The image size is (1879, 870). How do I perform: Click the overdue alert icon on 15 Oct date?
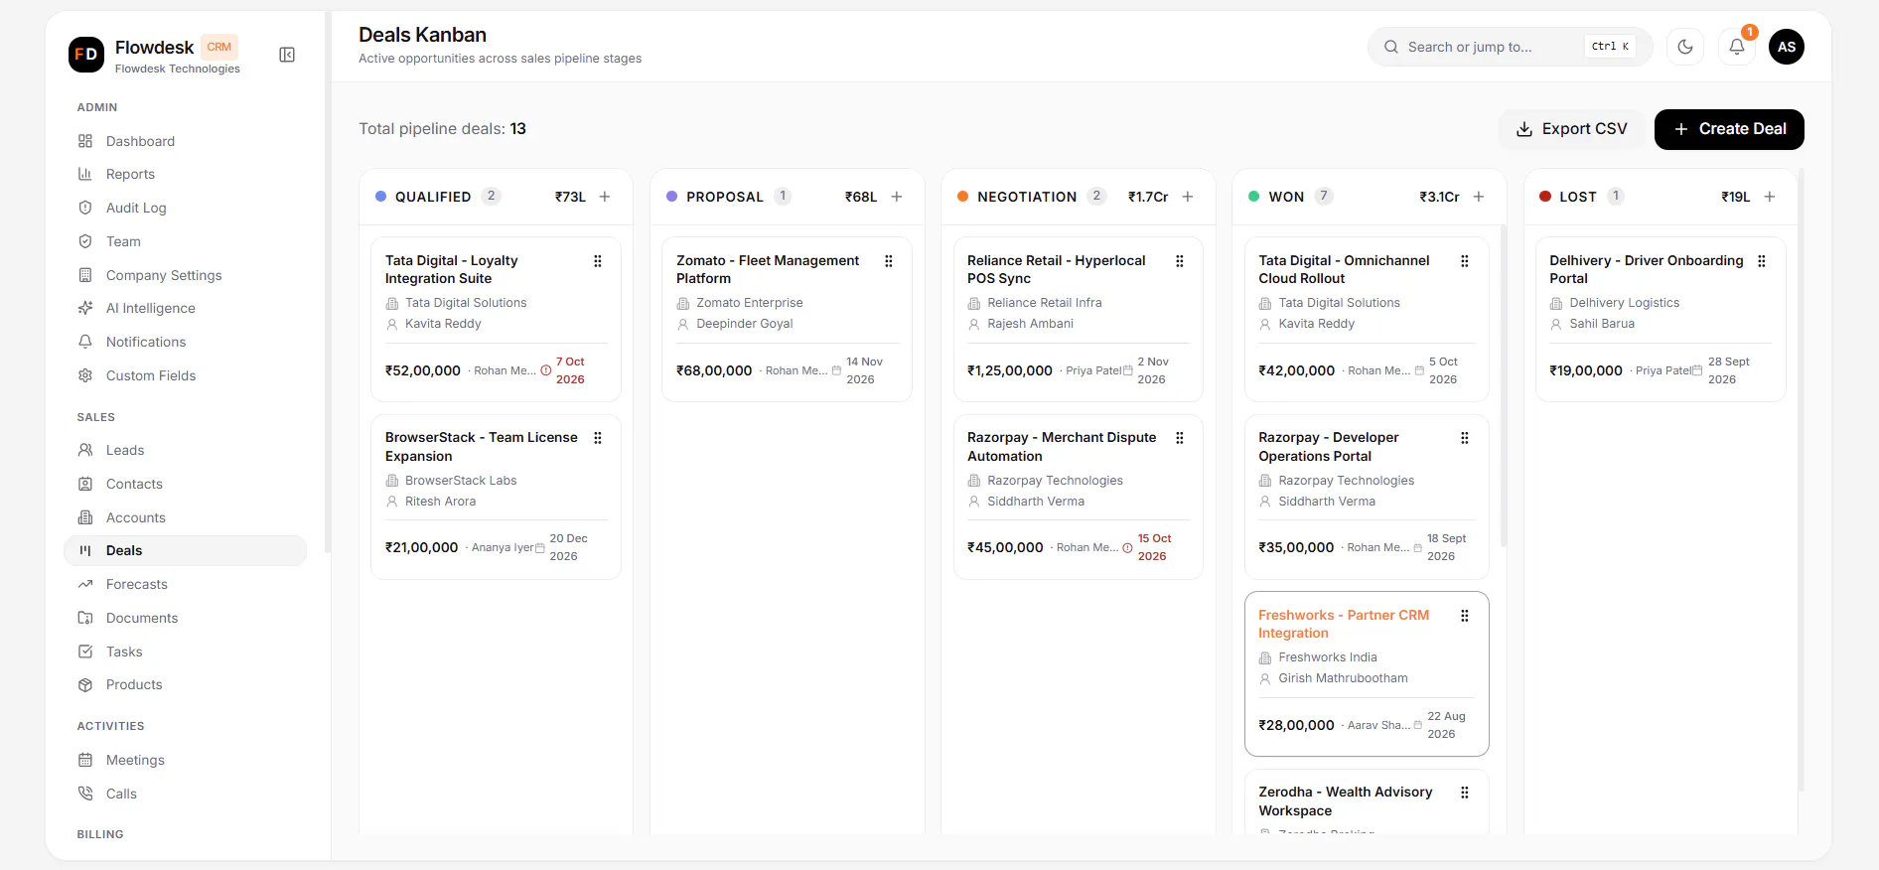click(1128, 547)
